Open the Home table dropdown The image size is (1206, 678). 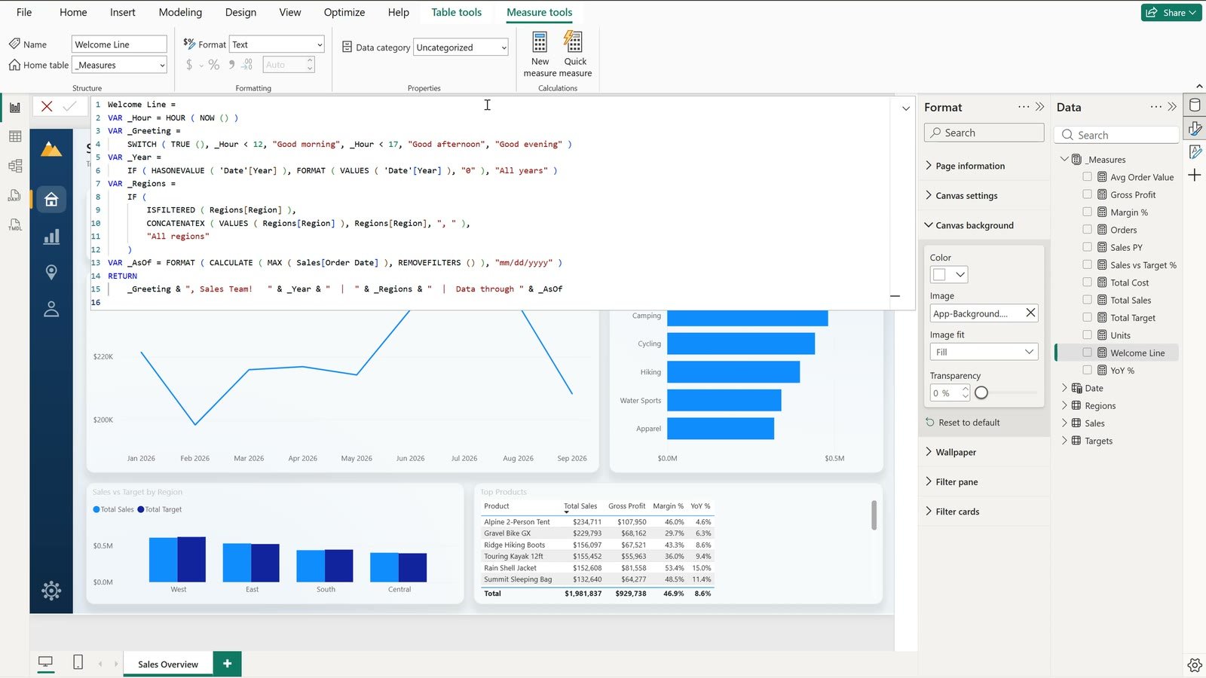[x=119, y=65]
